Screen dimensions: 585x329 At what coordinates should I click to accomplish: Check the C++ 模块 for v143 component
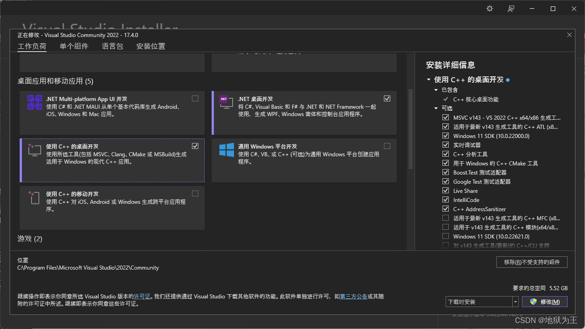pyautogui.click(x=446, y=227)
